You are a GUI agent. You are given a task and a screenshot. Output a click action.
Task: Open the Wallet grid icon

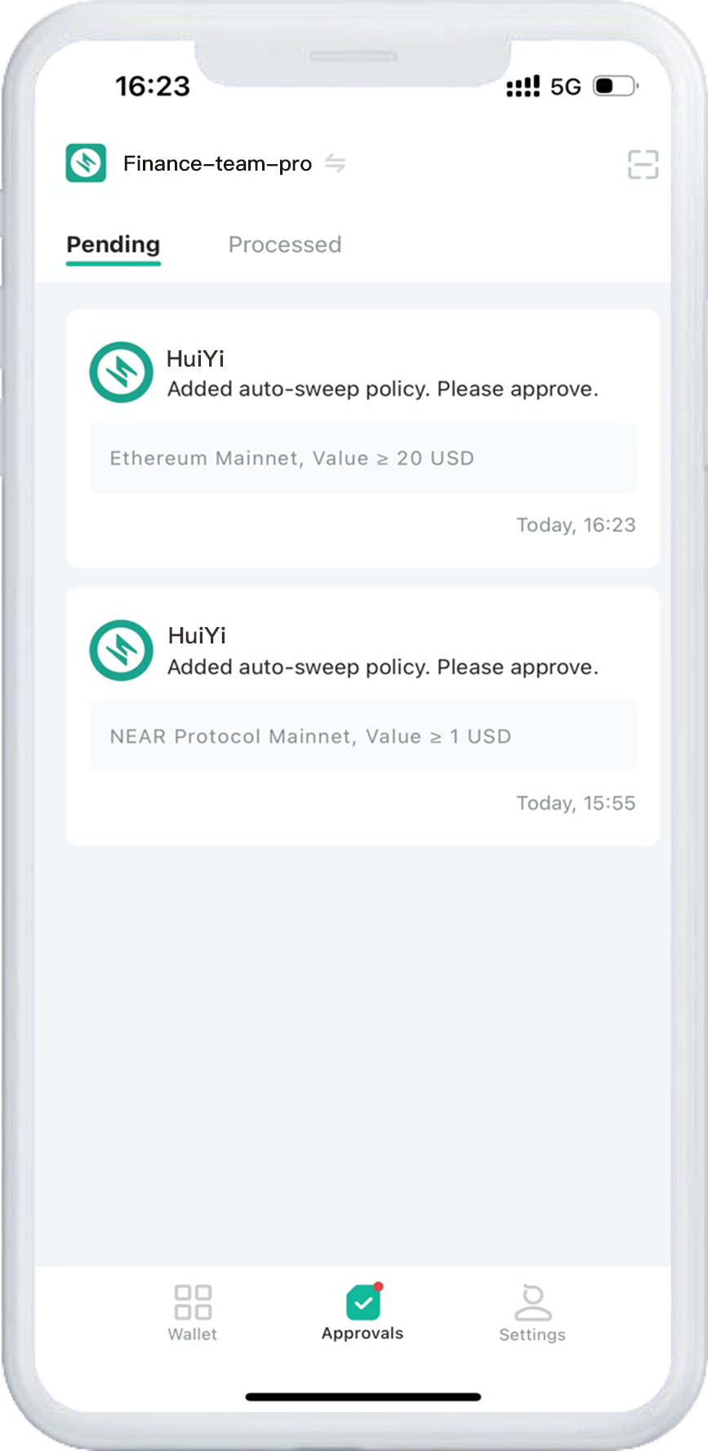194,1302
